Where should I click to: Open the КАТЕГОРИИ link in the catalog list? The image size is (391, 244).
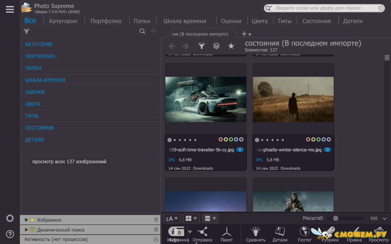pos(39,45)
